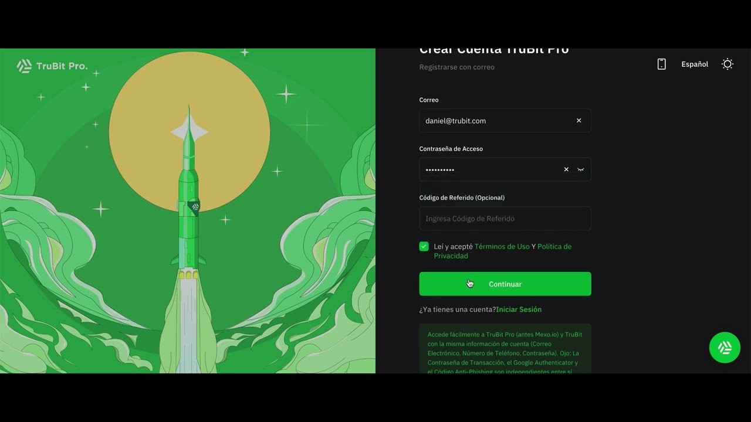This screenshot has height=422, width=751.
Task: Click the 'Código de Referido (Opcional)' label
Action: [x=462, y=198]
